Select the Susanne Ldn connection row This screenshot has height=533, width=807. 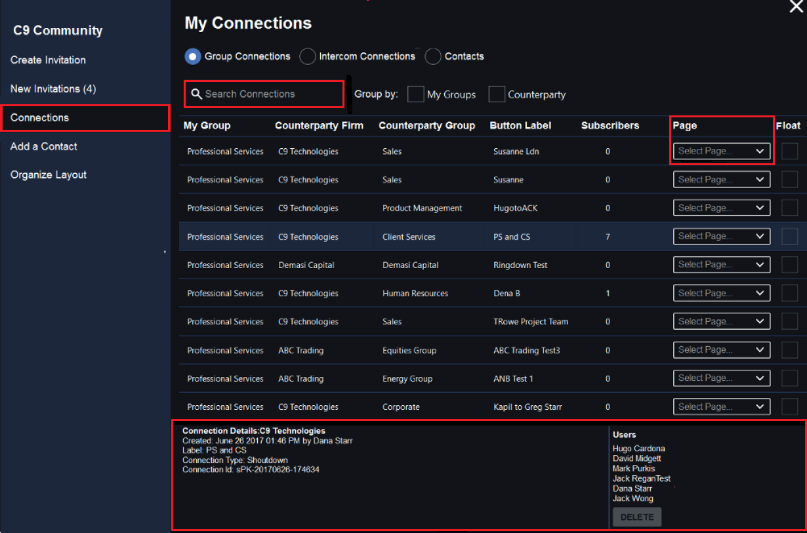tap(493, 151)
